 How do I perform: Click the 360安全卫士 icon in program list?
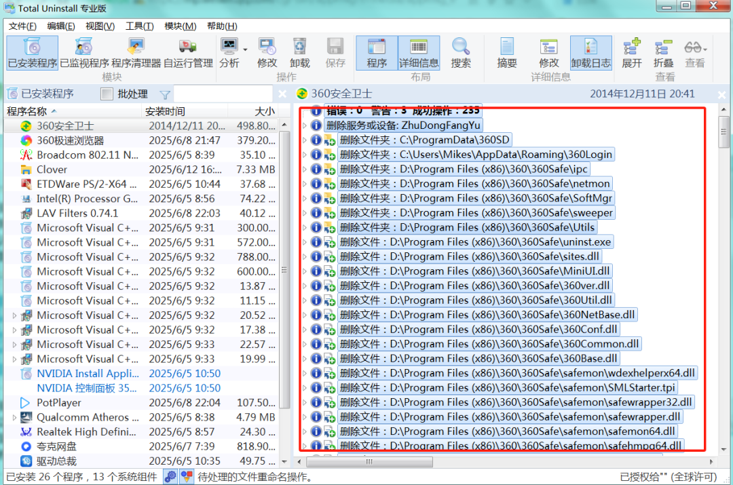[x=26, y=125]
